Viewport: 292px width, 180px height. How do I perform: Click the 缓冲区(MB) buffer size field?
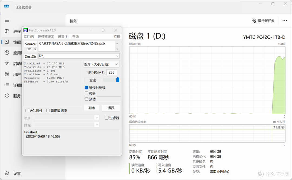pos(112,72)
